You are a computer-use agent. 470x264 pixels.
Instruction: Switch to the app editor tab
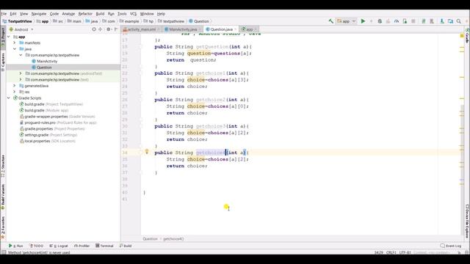click(249, 29)
